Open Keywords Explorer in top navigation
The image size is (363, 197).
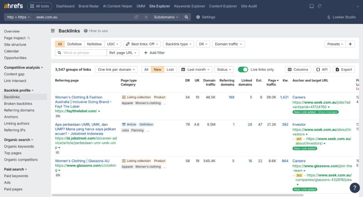coord(189,6)
